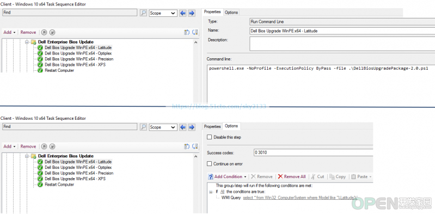Click the All link in the If conditions statement

(222, 192)
